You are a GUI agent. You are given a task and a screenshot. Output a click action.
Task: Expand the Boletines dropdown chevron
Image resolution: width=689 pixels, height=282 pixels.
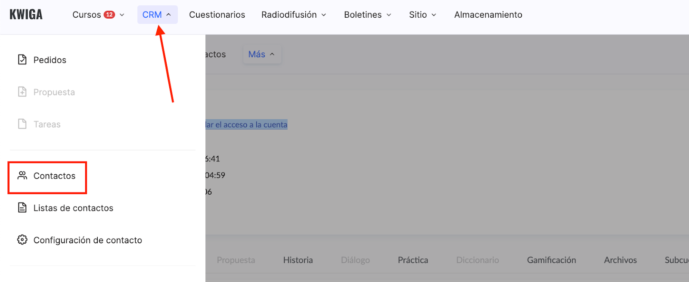click(x=389, y=15)
